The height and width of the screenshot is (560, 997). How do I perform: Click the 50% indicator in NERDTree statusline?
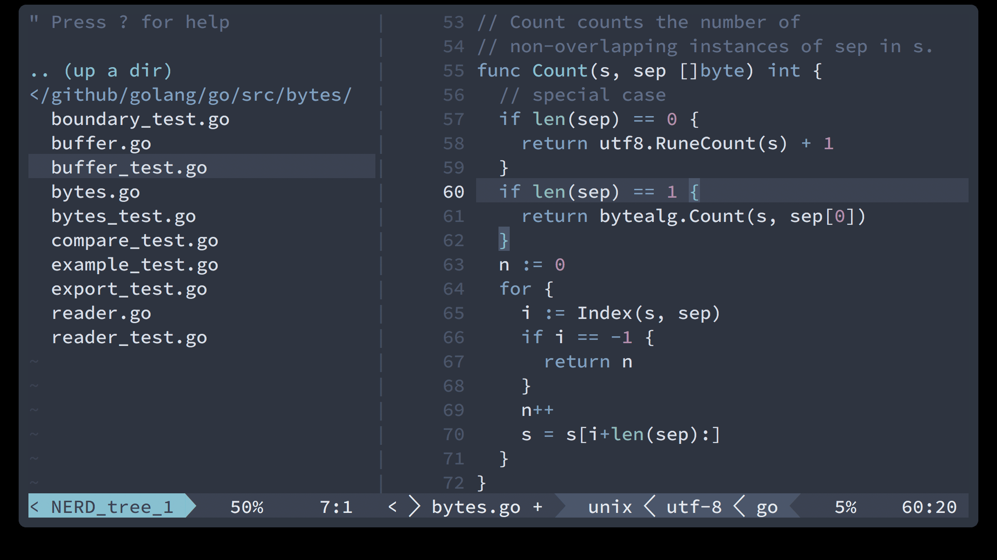tap(247, 507)
